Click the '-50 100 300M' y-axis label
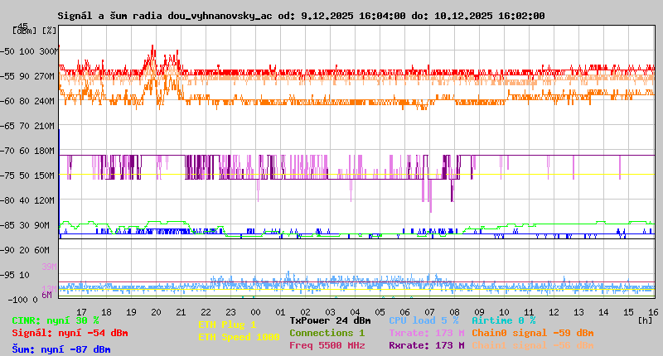Image resolution: width=663 pixels, height=356 pixels. (28, 51)
